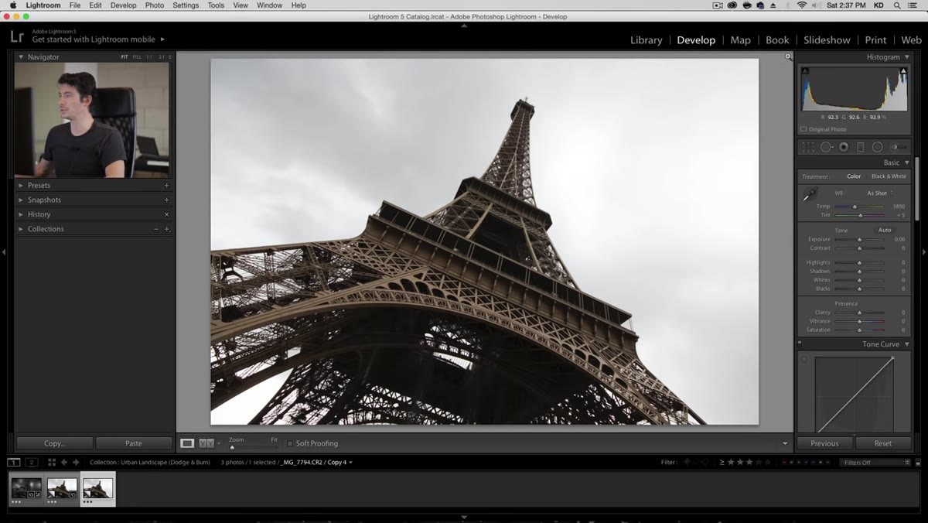Select the Adjustment Brush tool

899,147
